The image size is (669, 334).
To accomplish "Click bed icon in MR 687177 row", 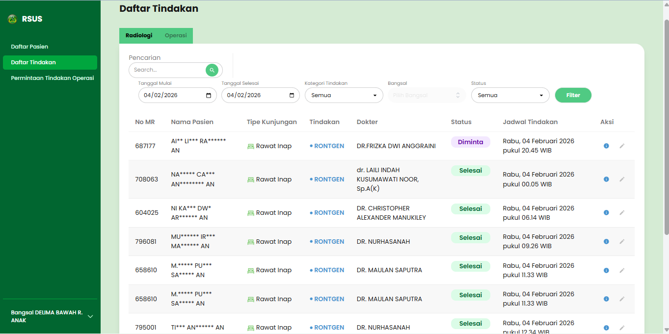I will (251, 146).
